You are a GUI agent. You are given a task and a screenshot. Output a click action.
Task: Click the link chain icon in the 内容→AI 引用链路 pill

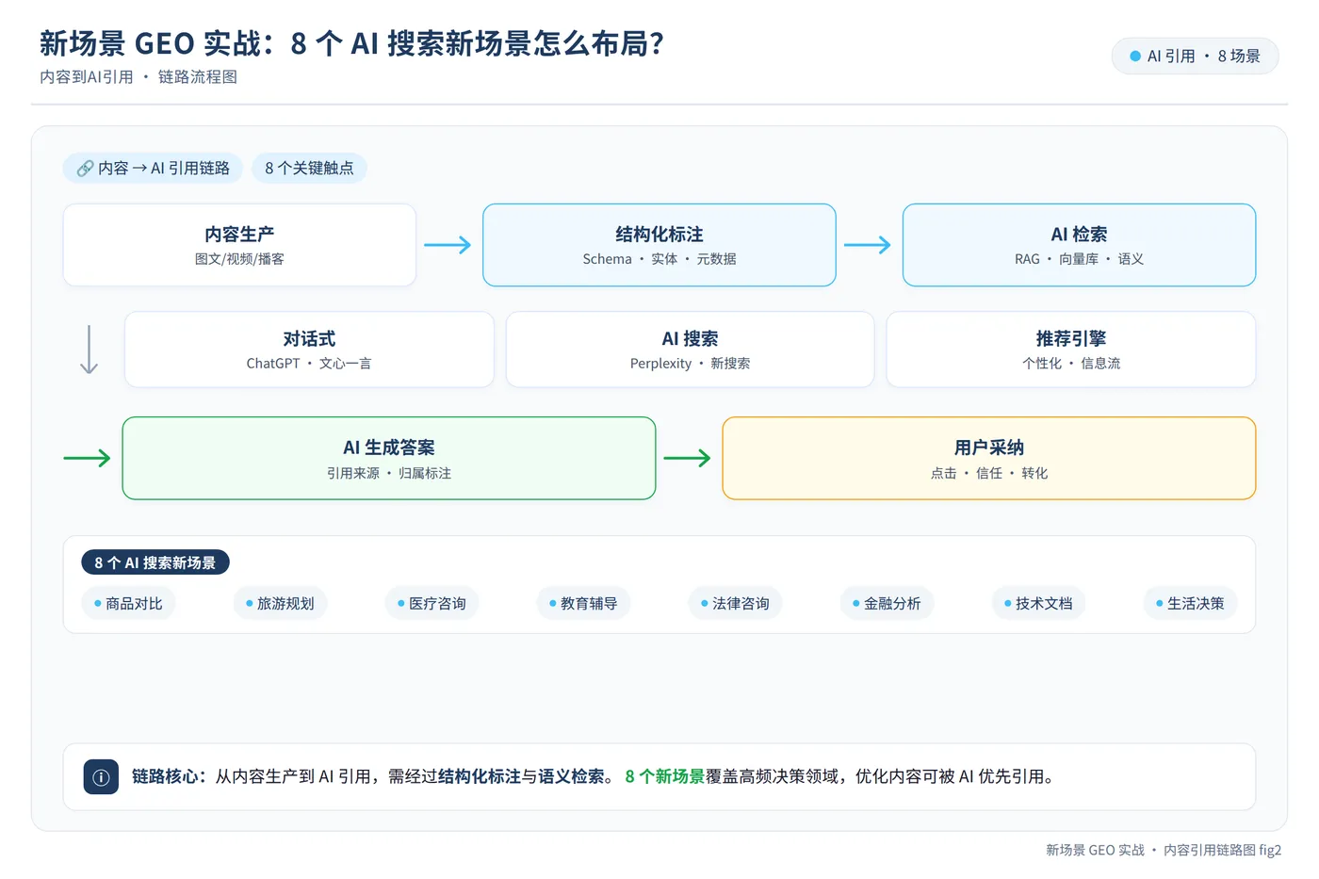coord(85,169)
